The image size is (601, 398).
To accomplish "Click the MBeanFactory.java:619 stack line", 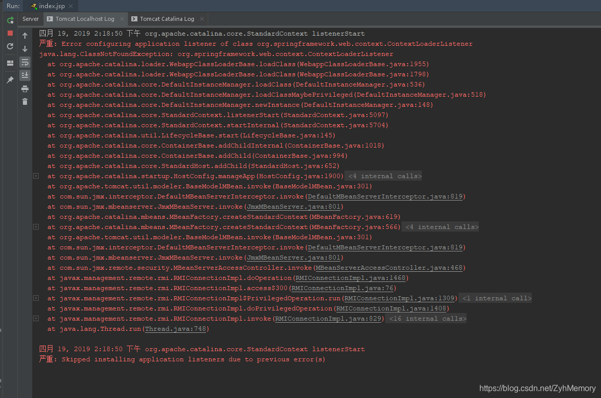I will pos(224,217).
